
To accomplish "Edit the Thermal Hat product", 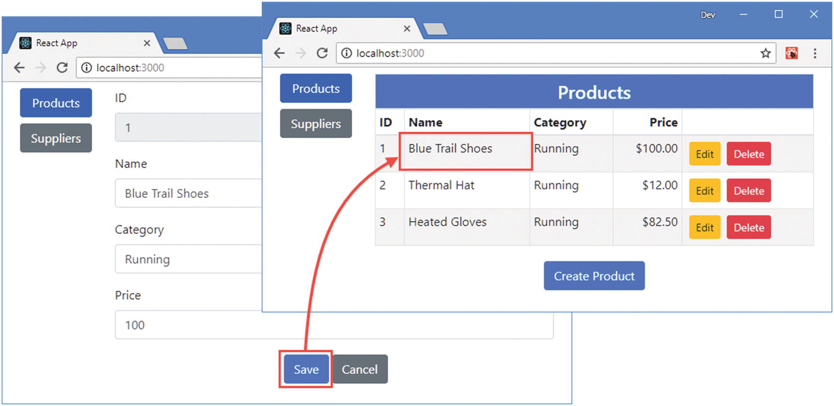I will tap(704, 191).
